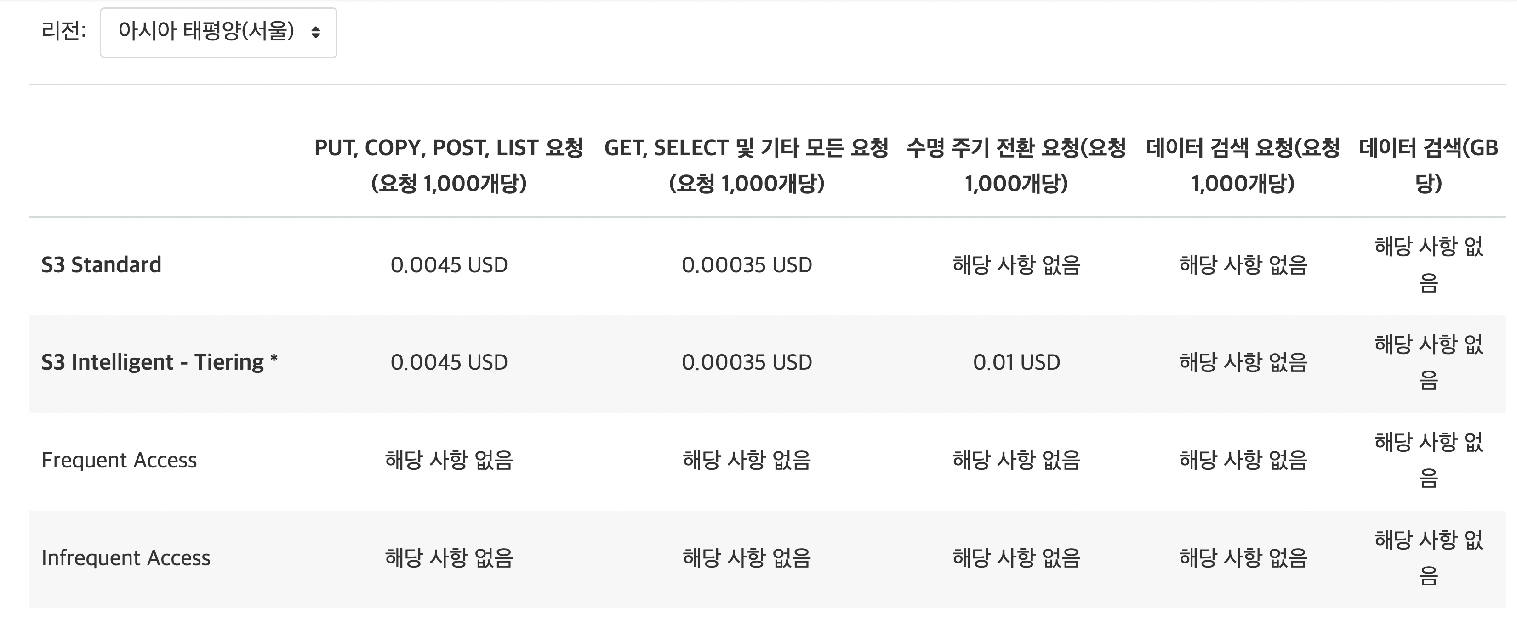Click Intelligent-Tiering's 0.0045 USD PUT price
1517x619 pixels.
pos(449,362)
